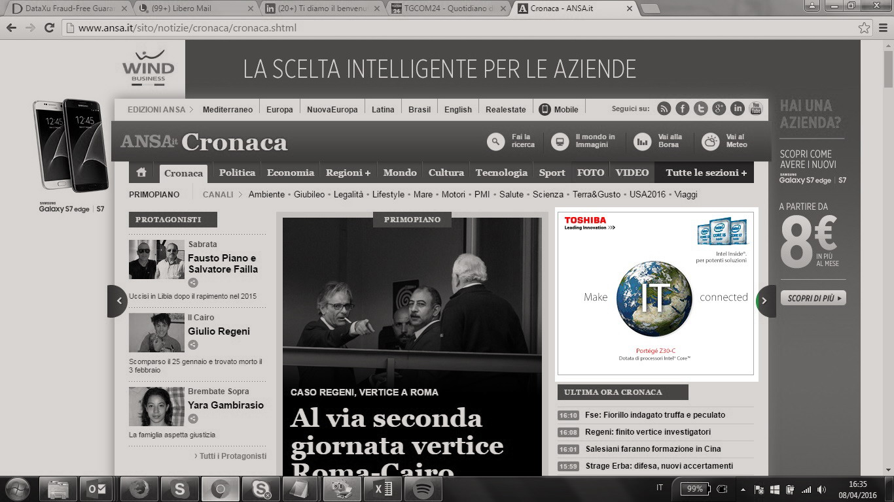Click the 'Il mondo in Immagini' monitor icon

(560, 141)
